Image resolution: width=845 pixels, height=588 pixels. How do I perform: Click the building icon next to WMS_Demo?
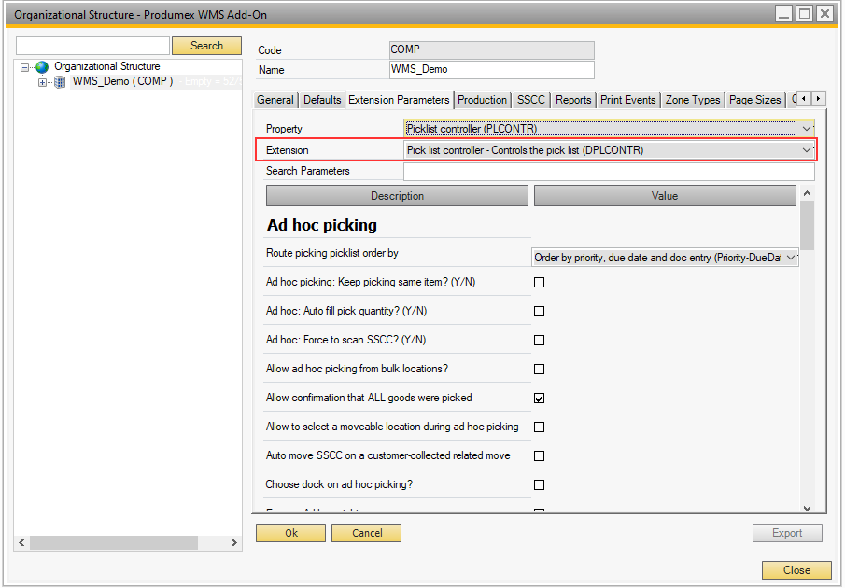pyautogui.click(x=60, y=82)
